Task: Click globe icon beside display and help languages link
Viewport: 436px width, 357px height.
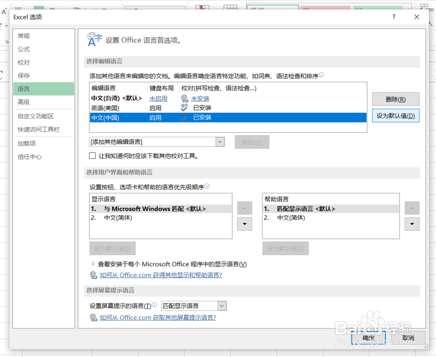Action: click(93, 275)
